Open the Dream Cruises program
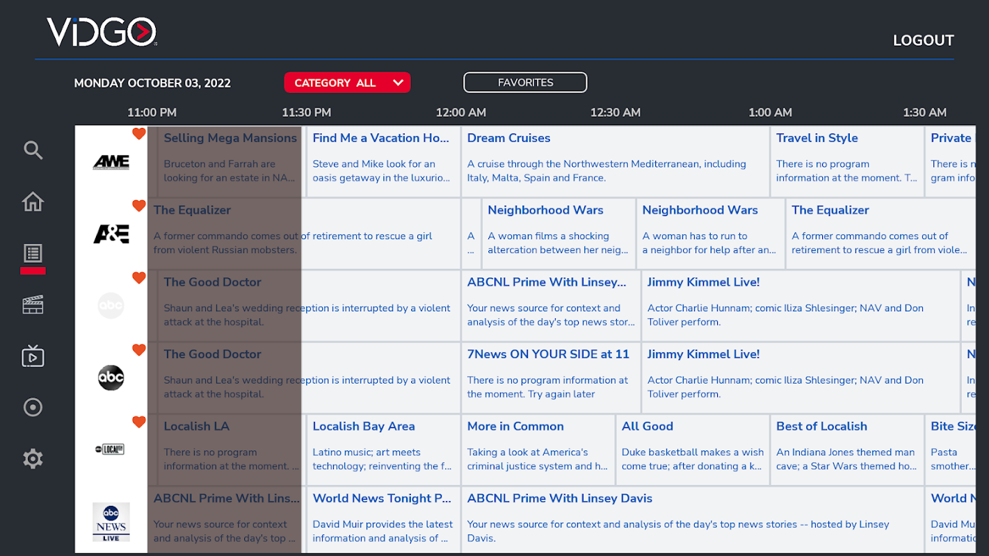 615,161
